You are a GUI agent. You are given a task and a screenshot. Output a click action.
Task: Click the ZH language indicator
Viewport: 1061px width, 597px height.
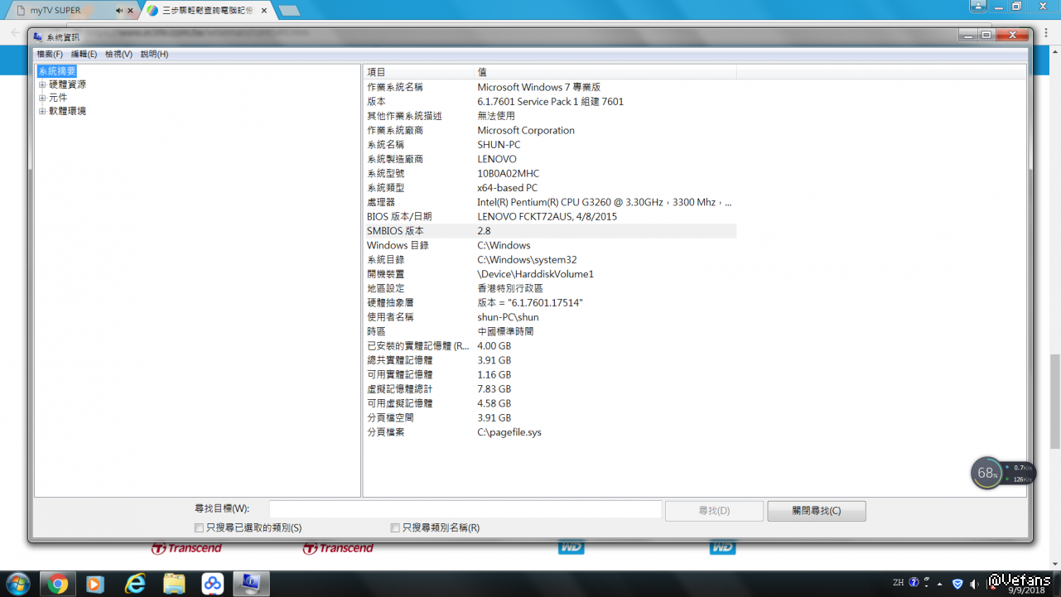(x=899, y=583)
